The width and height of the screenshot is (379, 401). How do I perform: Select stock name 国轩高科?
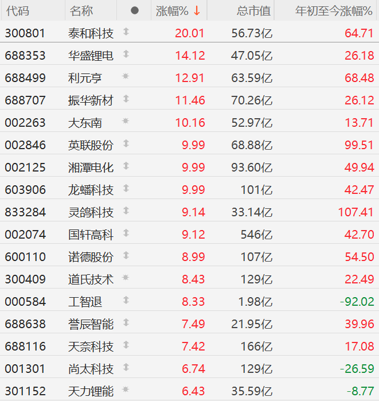click(x=91, y=235)
